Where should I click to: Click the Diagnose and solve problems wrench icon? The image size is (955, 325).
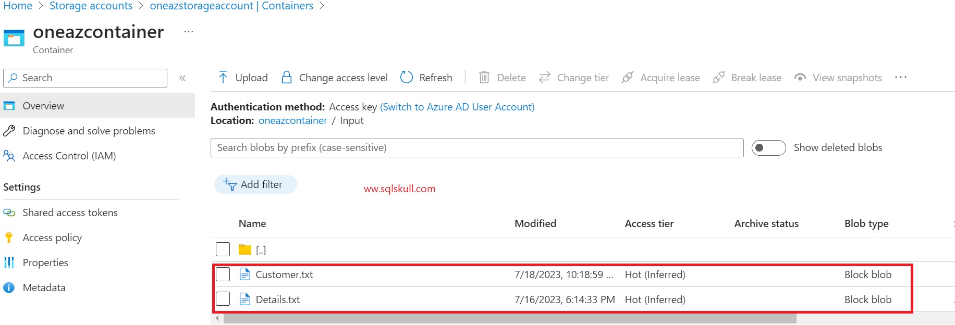(9, 131)
